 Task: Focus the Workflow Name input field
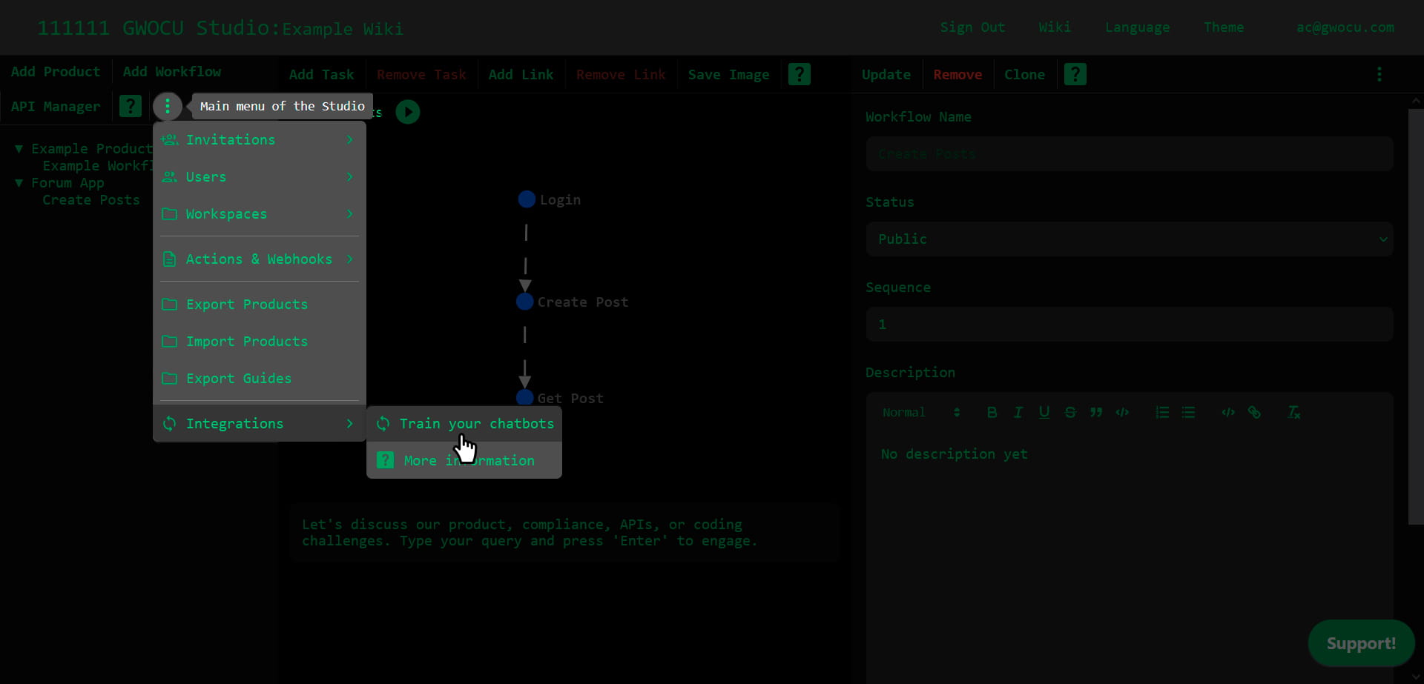point(1130,154)
